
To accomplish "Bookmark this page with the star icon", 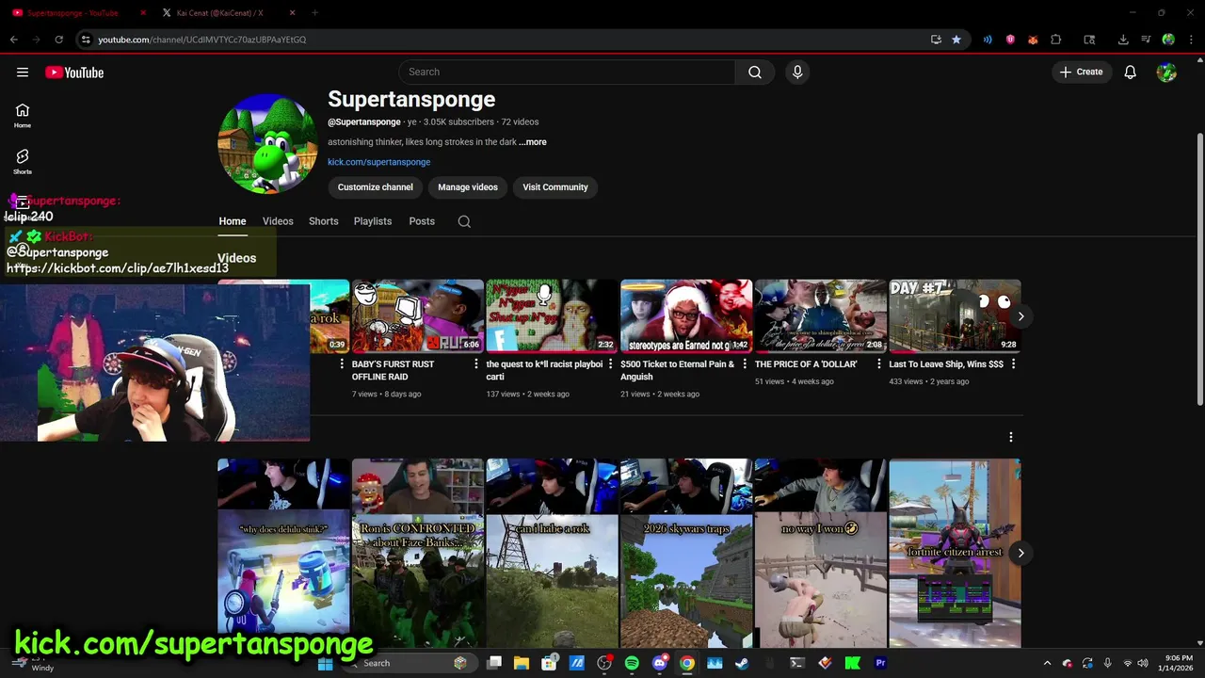I will pyautogui.click(x=956, y=40).
